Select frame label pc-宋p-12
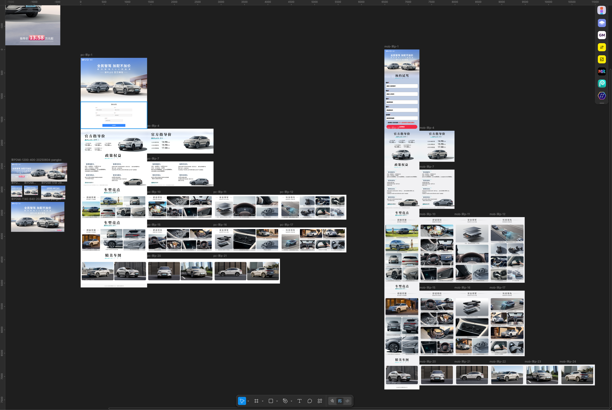 coord(287,192)
